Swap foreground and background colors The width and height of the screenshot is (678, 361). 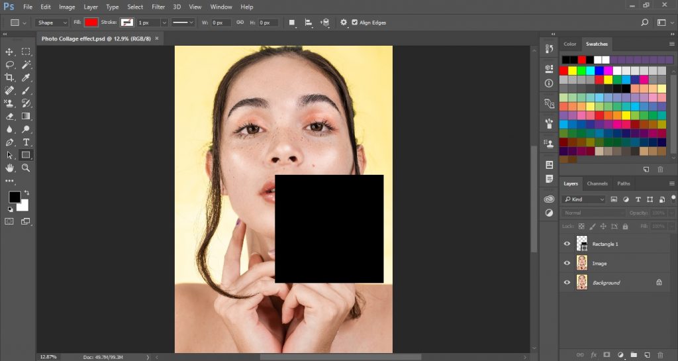pos(26,192)
